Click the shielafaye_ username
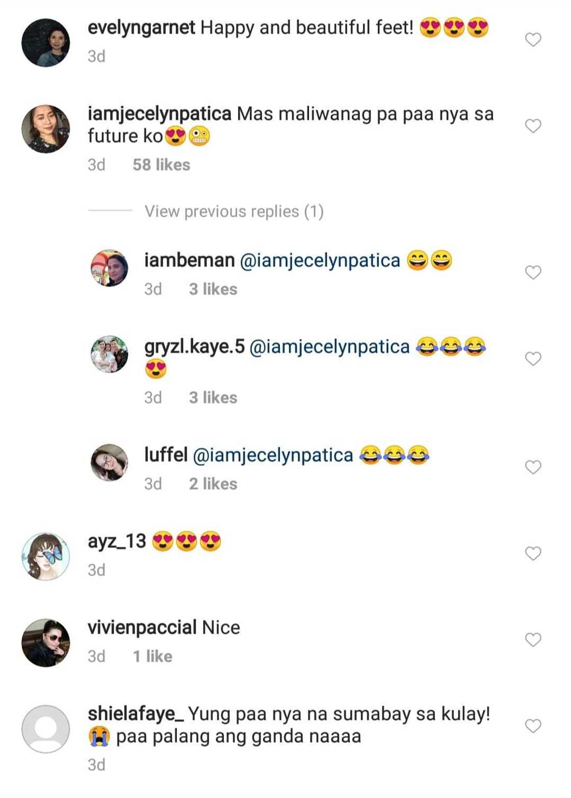The height and width of the screenshot is (798, 571). click(x=136, y=714)
